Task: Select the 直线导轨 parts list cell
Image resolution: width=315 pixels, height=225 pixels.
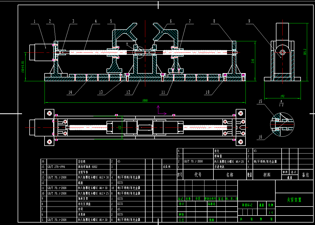Action: (94, 172)
